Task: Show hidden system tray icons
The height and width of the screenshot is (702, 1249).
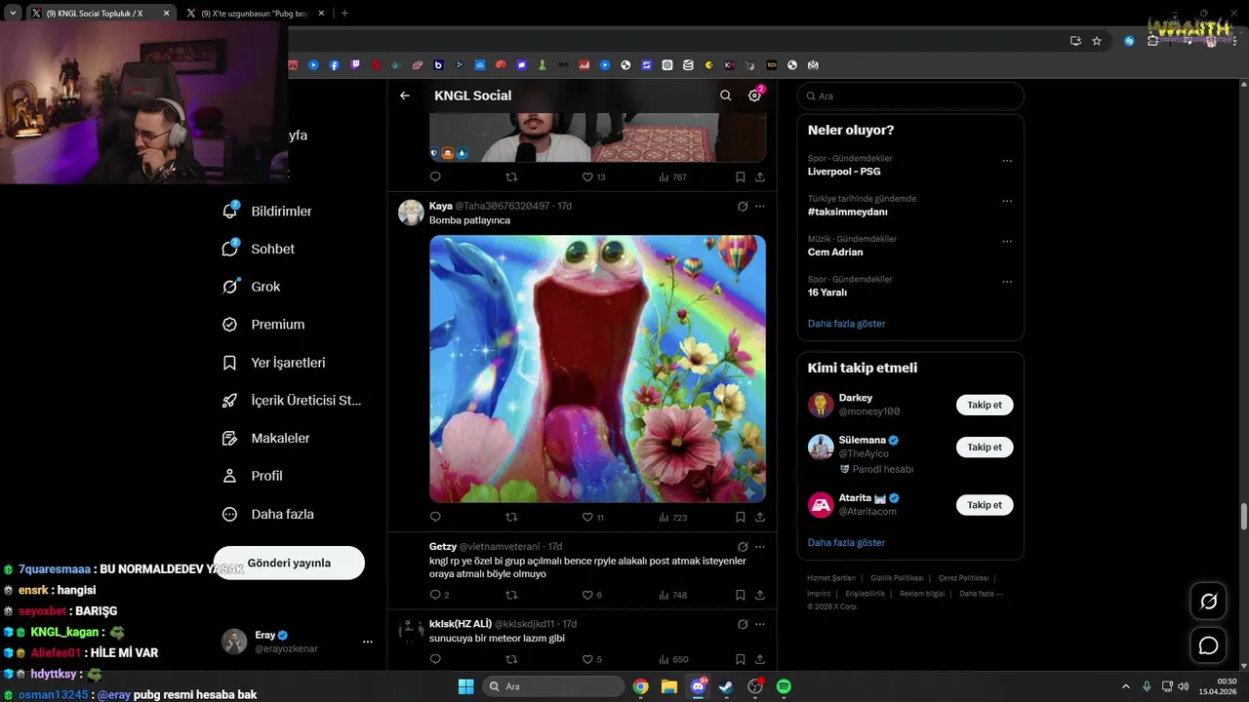Action: tap(1125, 686)
